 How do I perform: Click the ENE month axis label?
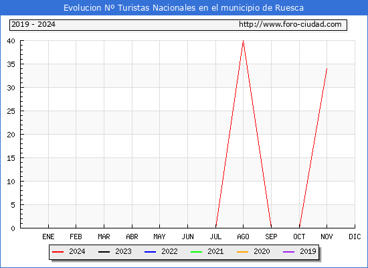(x=48, y=237)
